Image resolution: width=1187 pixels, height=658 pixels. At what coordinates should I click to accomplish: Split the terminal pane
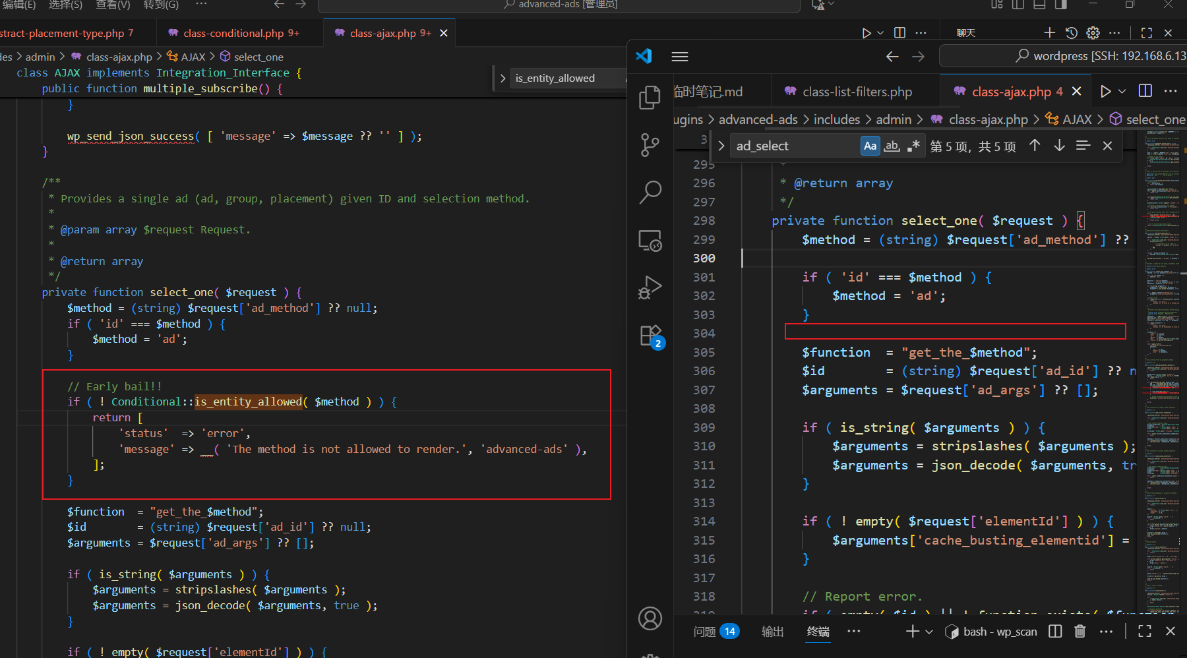[1055, 631]
